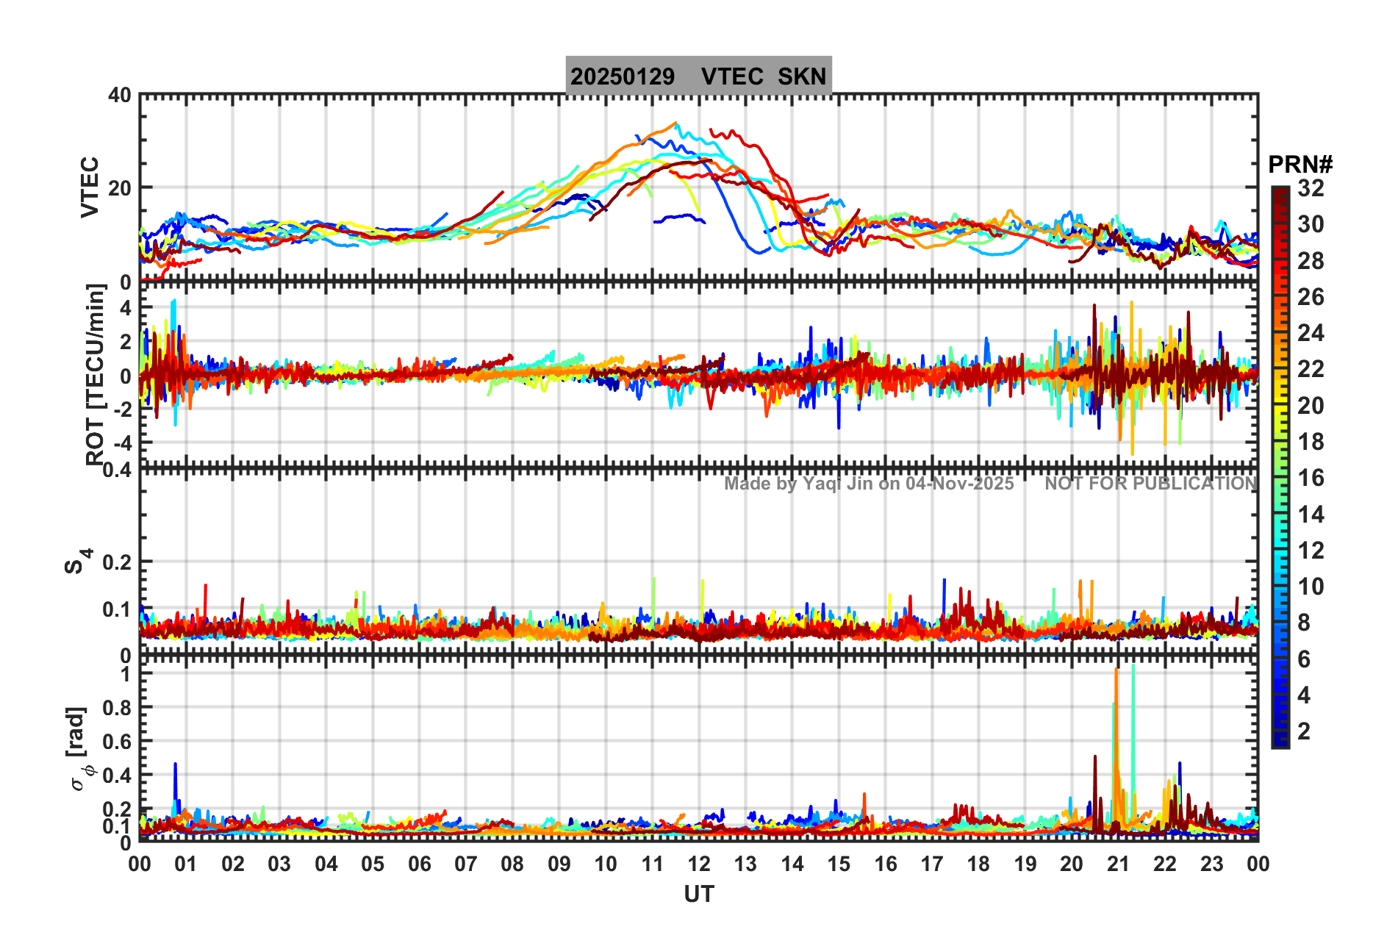Click the "VTEC" y-axis label
The image size is (1398, 935).
click(90, 187)
